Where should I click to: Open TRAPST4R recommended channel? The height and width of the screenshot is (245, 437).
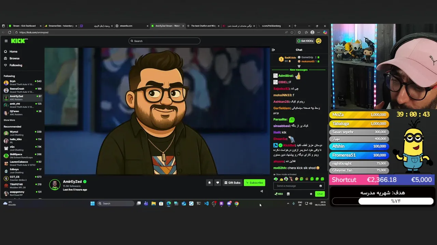click(22, 185)
